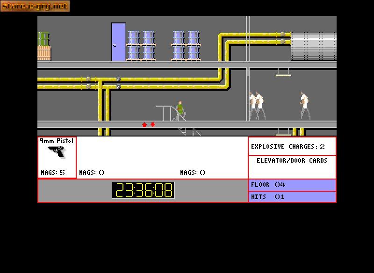Select the 9mm pistol weapon icon

[57, 152]
